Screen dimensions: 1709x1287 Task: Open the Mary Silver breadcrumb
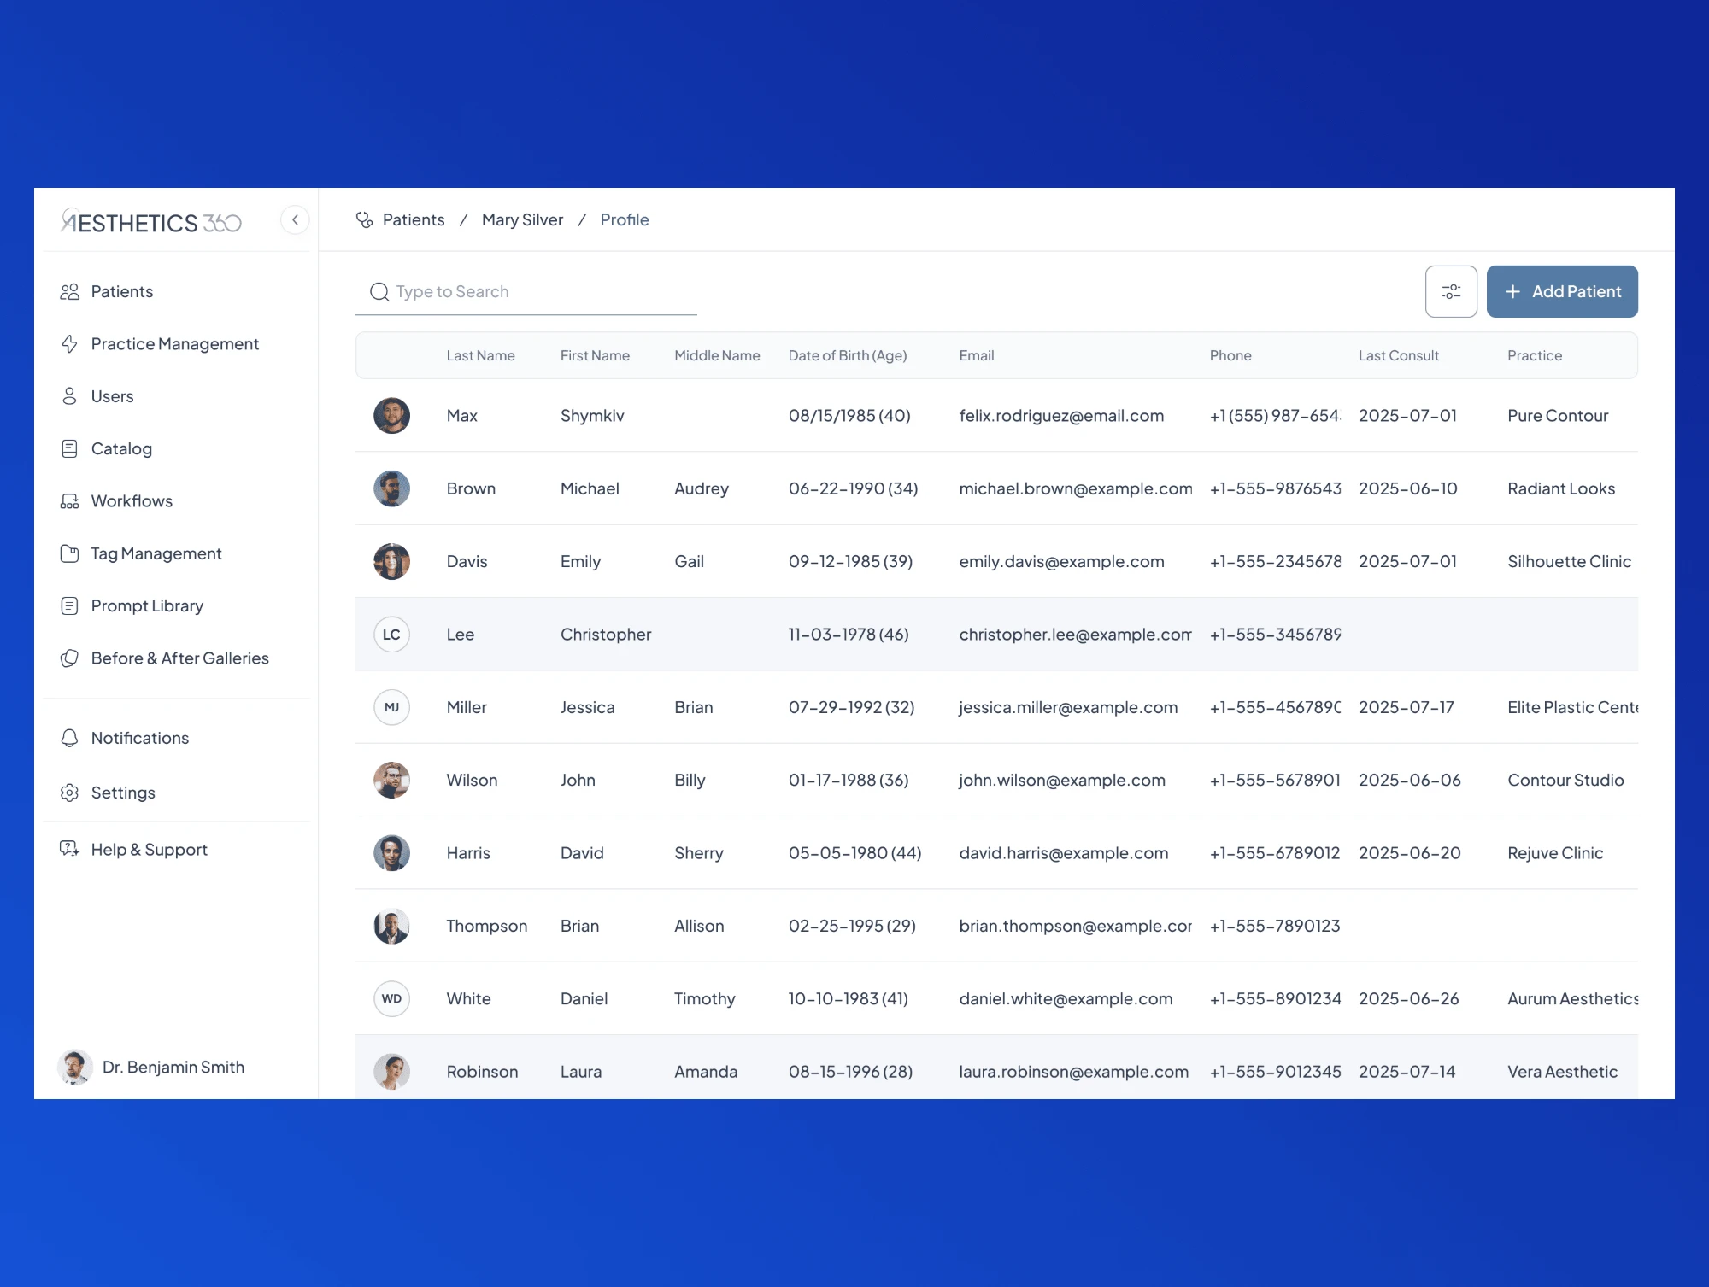(522, 220)
